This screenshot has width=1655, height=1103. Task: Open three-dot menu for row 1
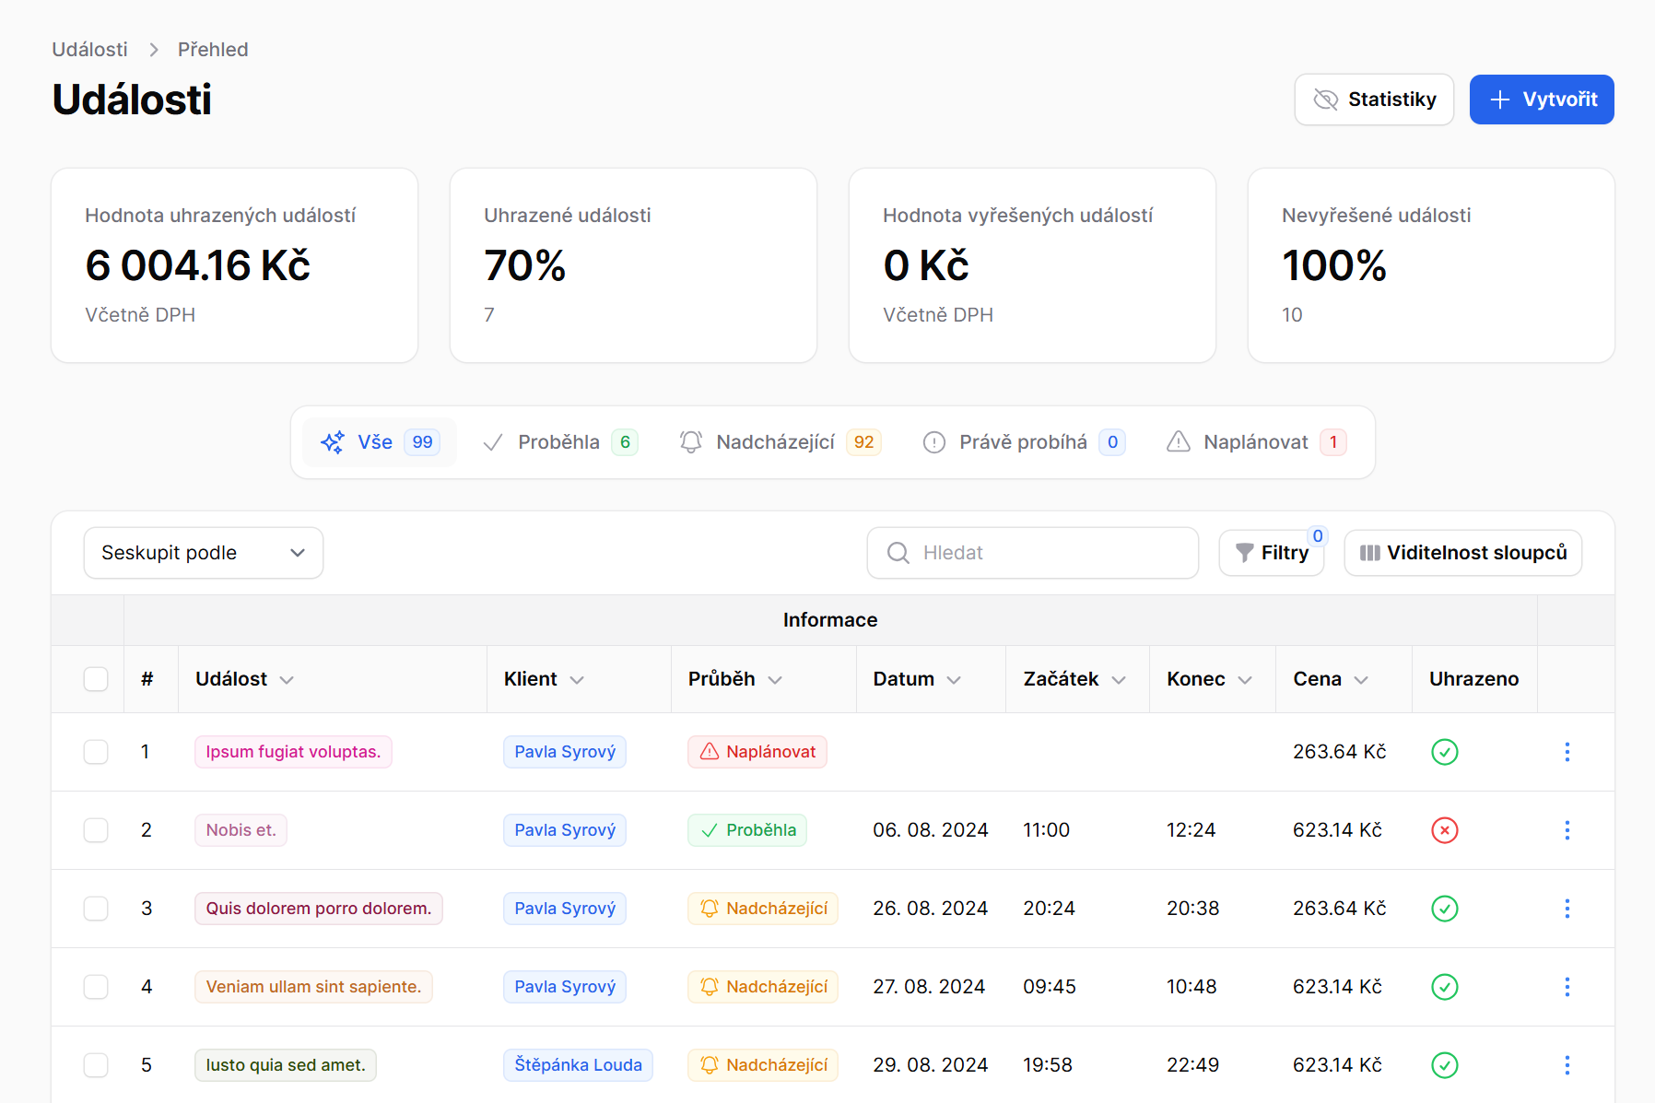1567,752
